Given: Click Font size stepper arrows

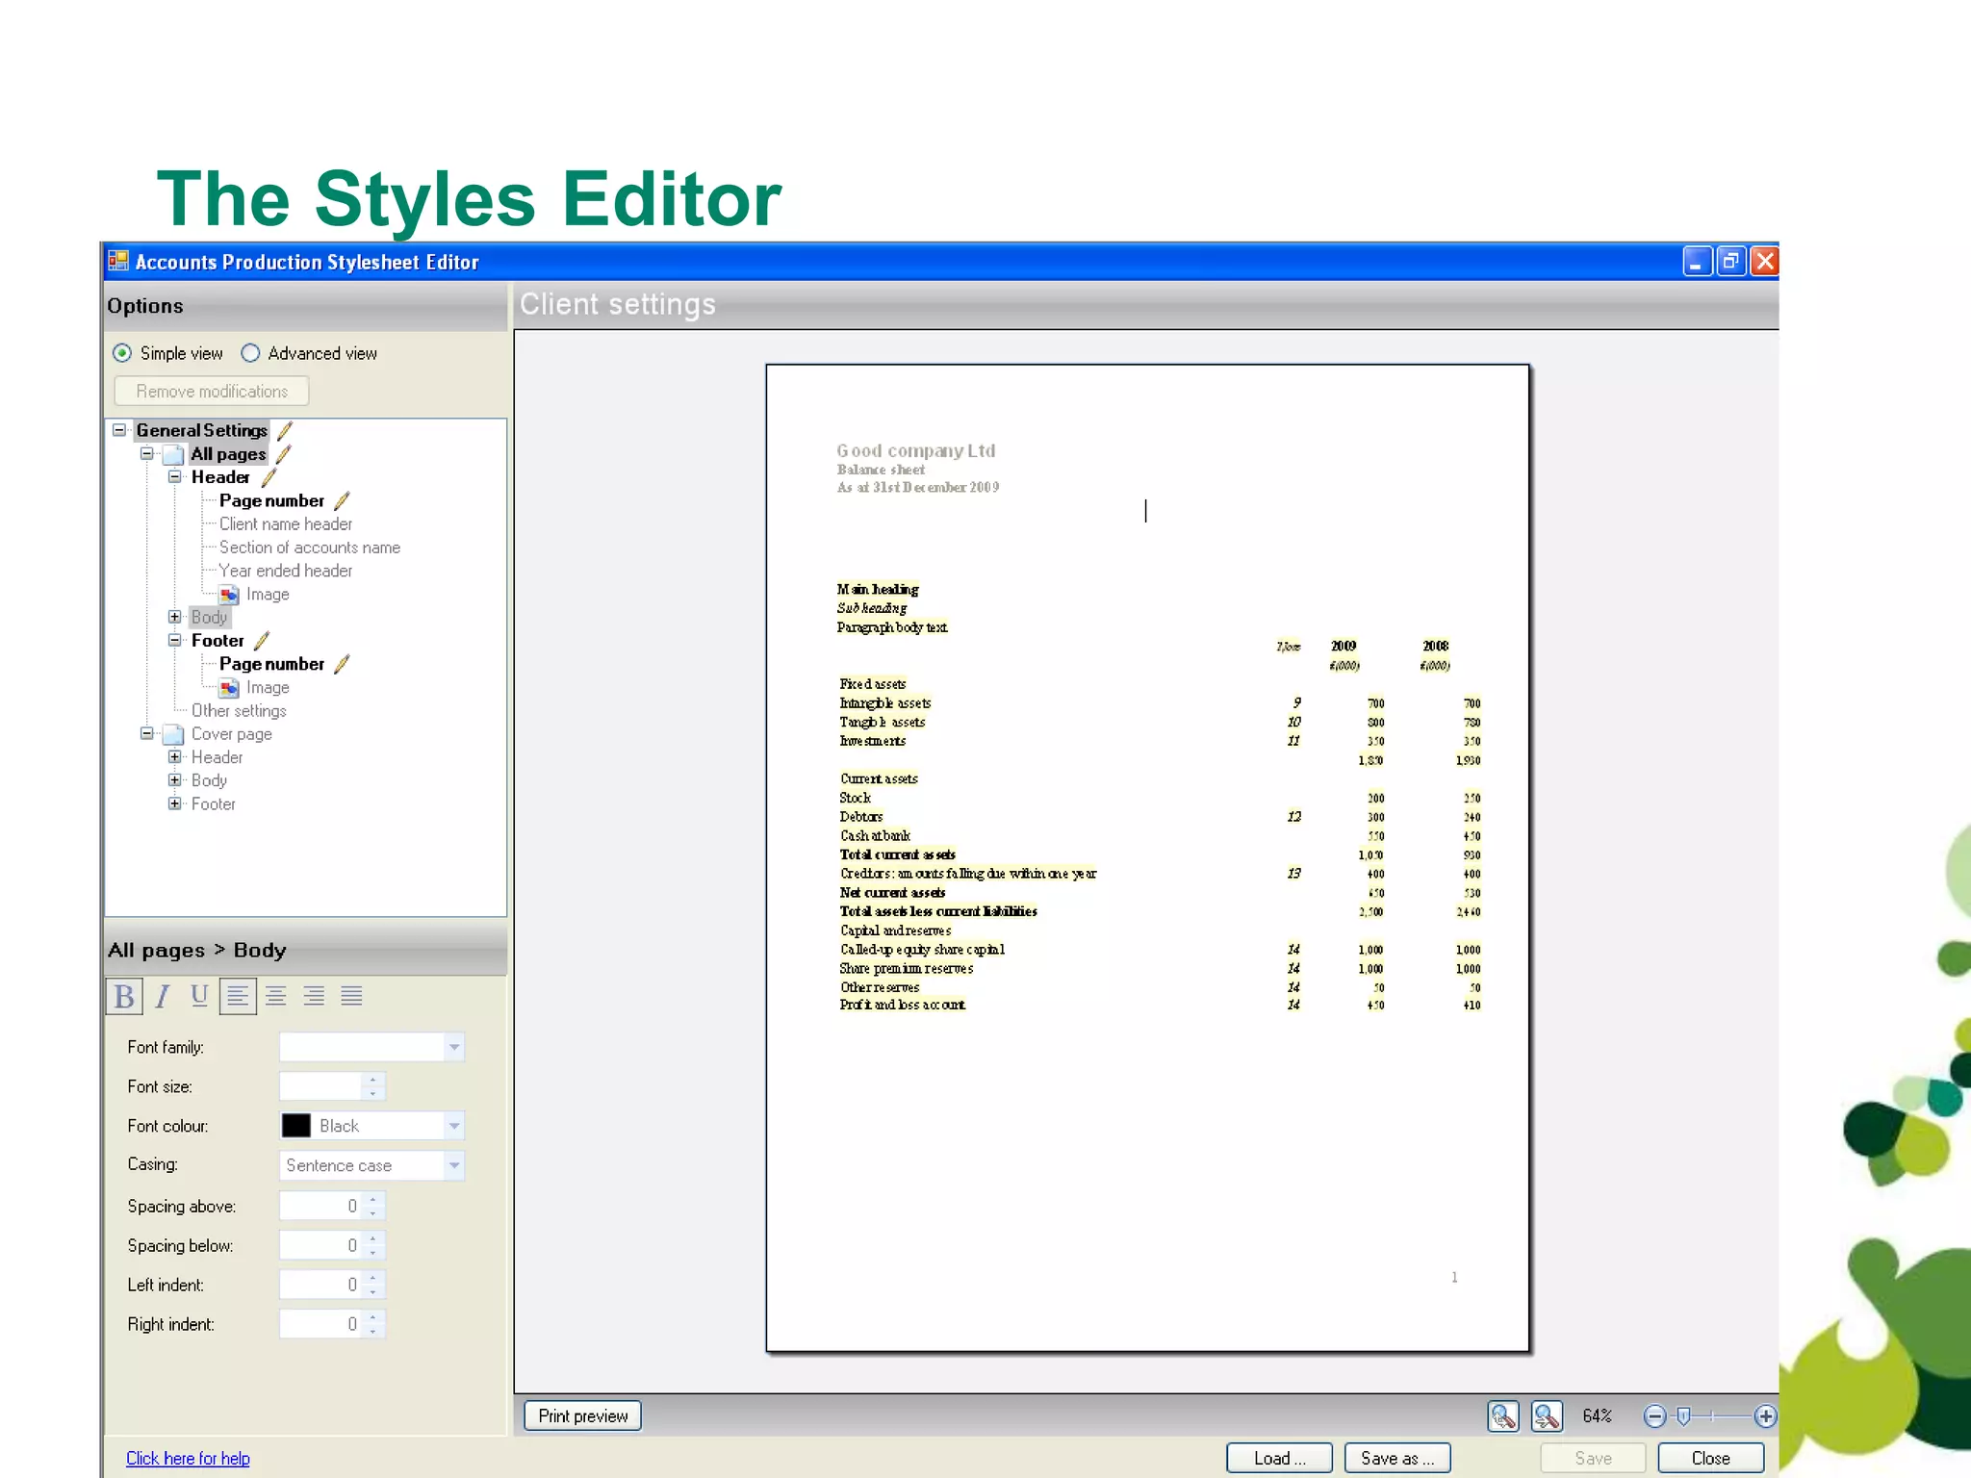Looking at the screenshot, I should pyautogui.click(x=373, y=1086).
